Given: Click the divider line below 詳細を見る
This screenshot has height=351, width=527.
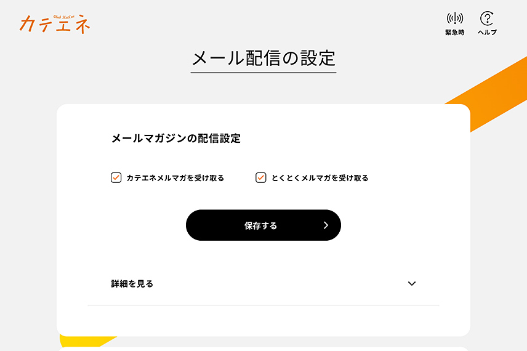Looking at the screenshot, I should 263,305.
